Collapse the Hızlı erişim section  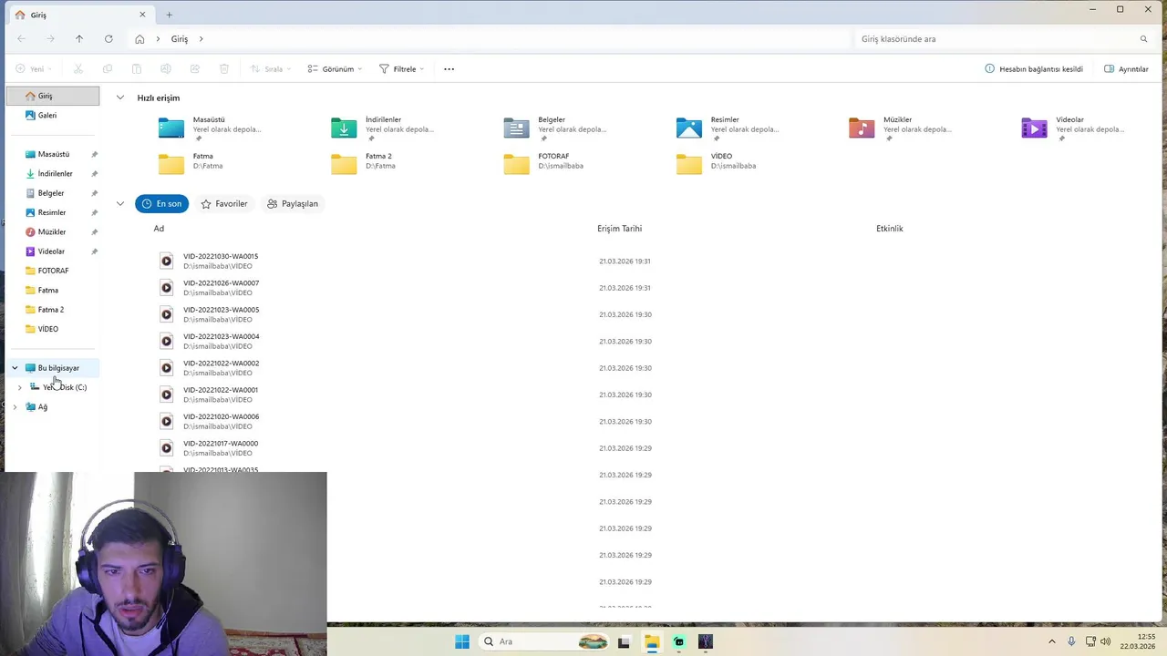pos(120,97)
